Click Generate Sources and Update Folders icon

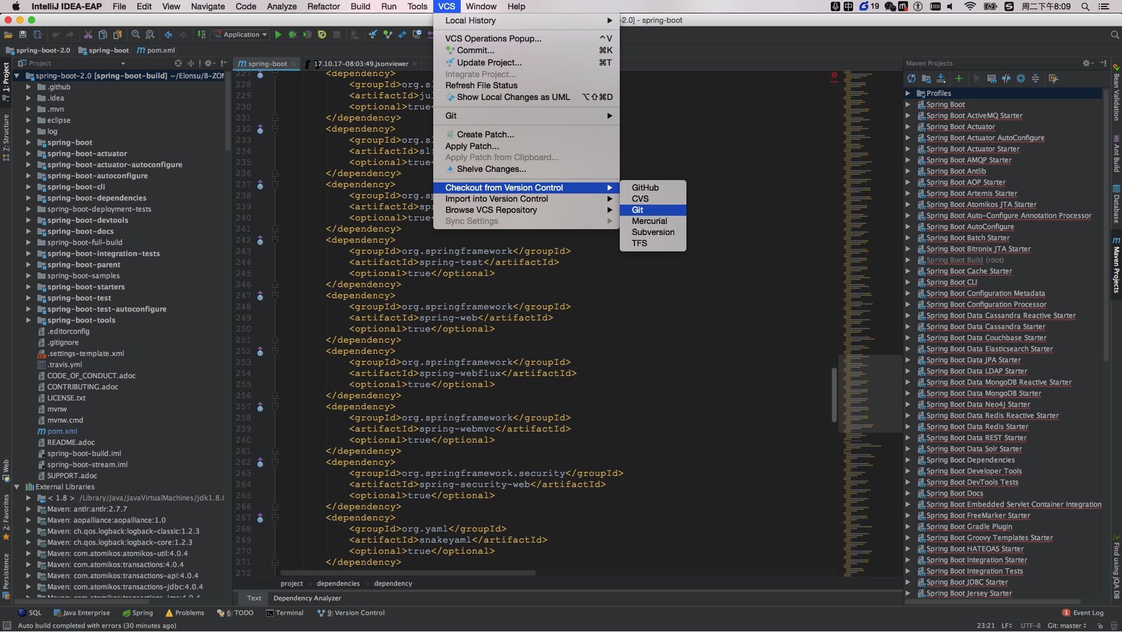(926, 78)
